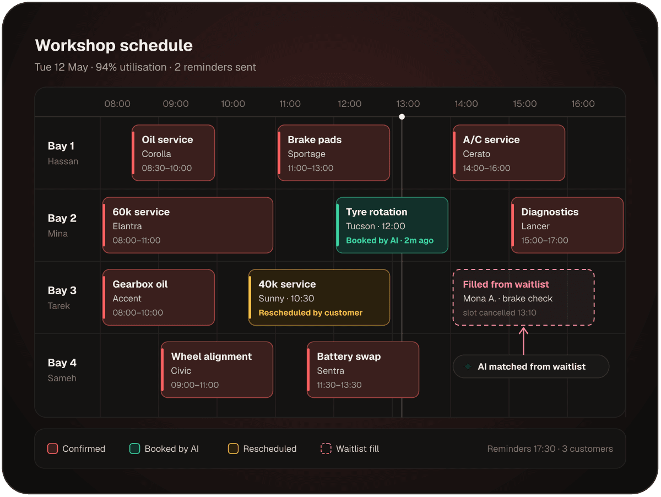The height and width of the screenshot is (497, 661).
Task: Click the 'Rescheduled by customer' status text
Action: (311, 312)
